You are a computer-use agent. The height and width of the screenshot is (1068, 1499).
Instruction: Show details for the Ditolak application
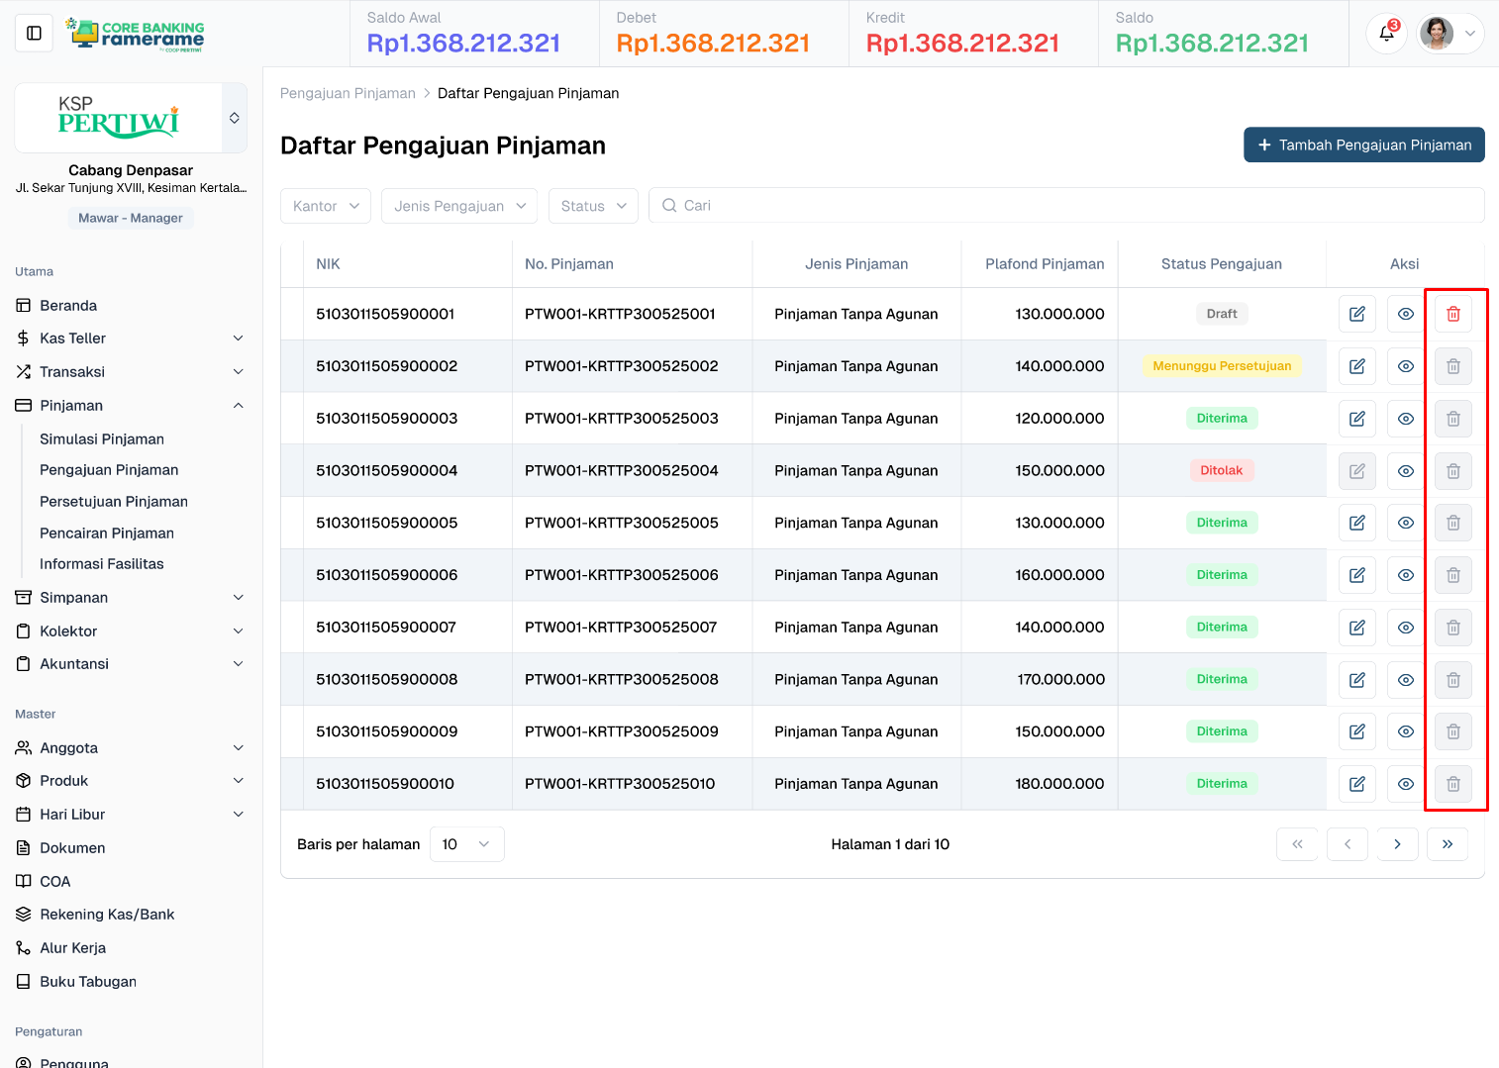click(1405, 470)
